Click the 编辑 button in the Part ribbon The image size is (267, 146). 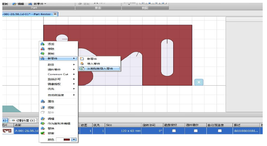click(18, 4)
